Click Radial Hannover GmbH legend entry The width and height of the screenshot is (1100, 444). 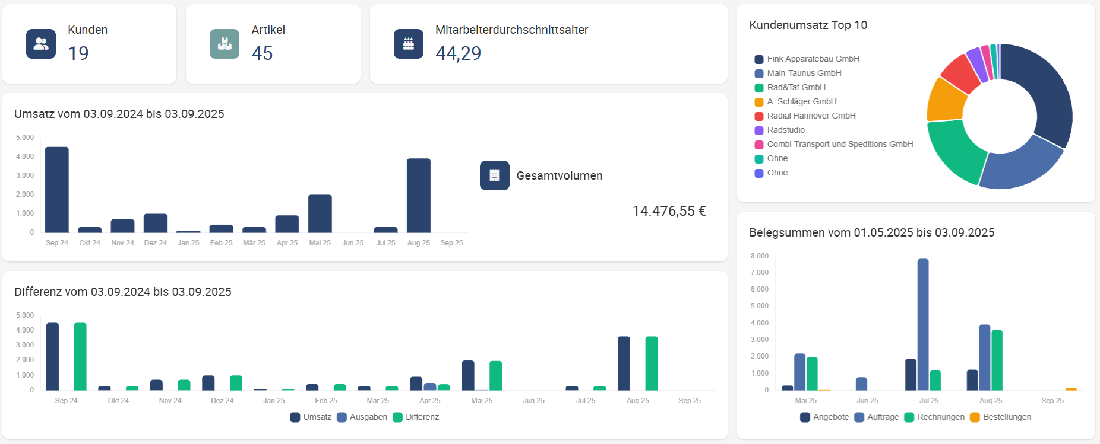pos(805,116)
